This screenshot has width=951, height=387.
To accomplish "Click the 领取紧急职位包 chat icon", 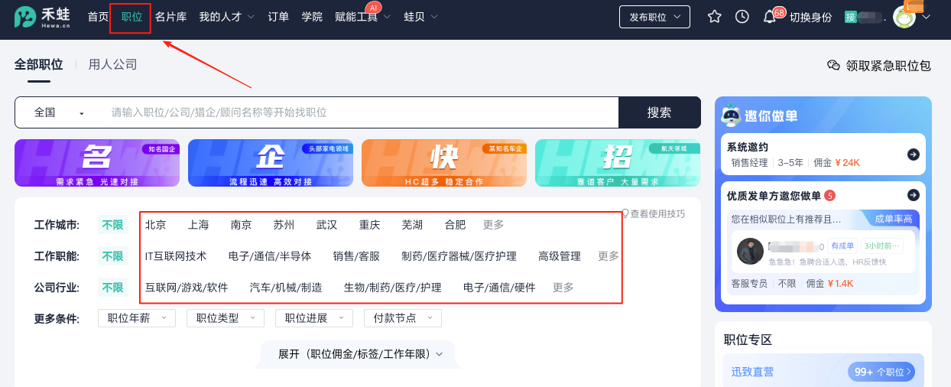I will [x=834, y=66].
